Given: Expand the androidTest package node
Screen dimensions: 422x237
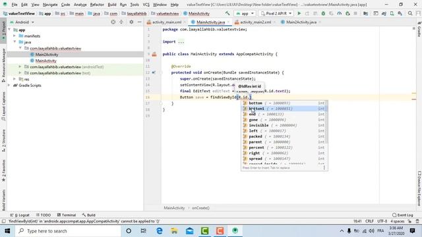Looking at the screenshot, I should tap(20, 66).
